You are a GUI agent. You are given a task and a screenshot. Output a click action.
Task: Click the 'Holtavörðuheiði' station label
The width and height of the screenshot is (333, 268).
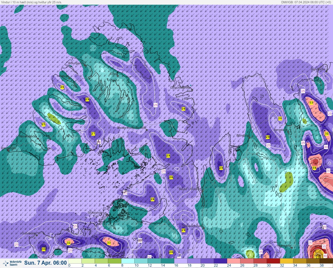coord(193,226)
